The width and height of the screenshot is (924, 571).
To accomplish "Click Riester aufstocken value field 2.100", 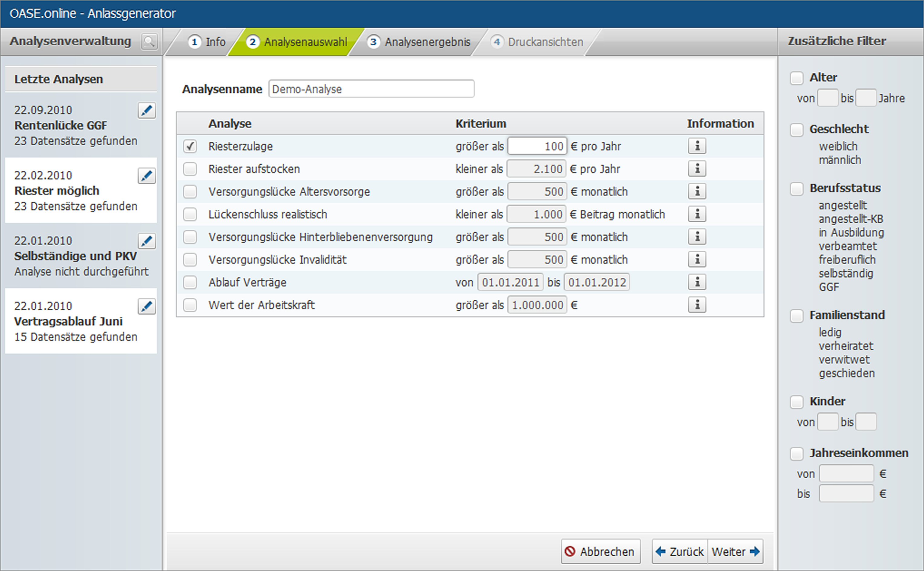I will click(x=536, y=169).
